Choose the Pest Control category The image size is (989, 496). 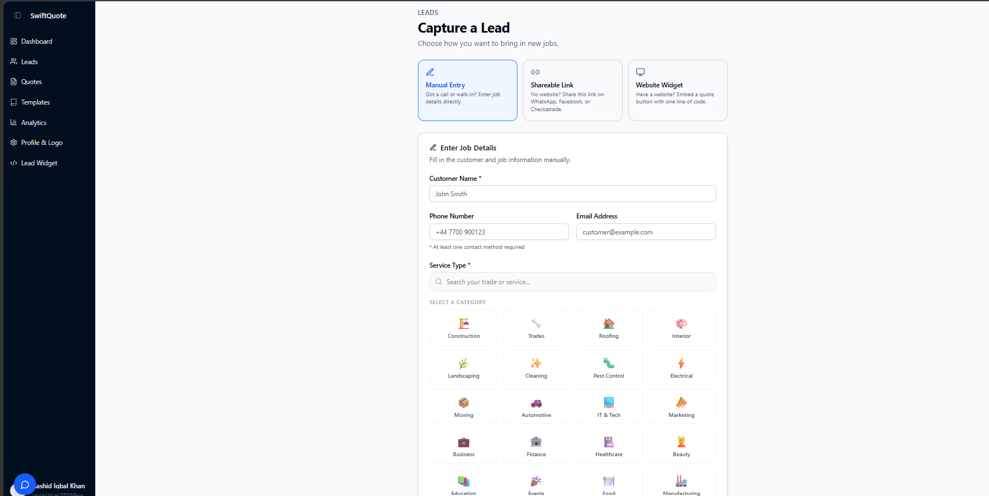pos(609,367)
